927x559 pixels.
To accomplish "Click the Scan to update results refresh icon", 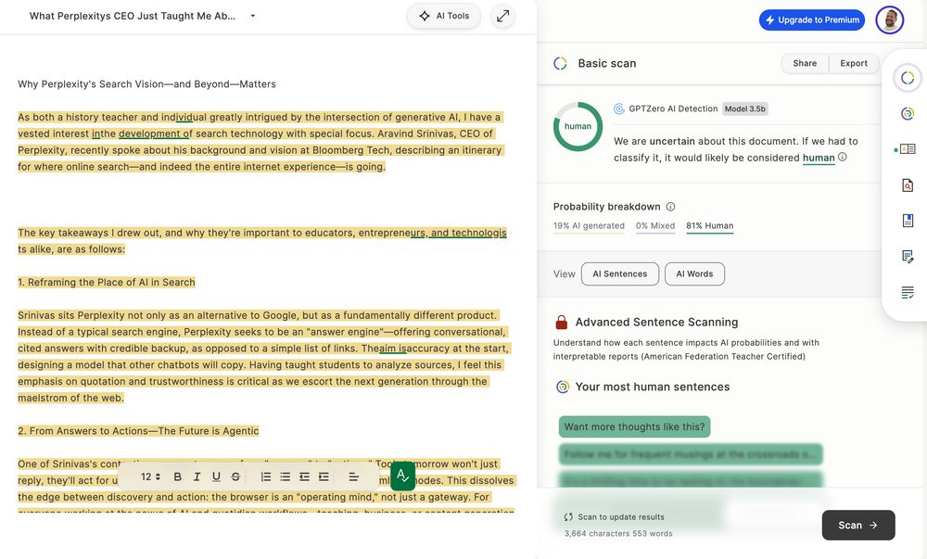I will click(x=568, y=517).
